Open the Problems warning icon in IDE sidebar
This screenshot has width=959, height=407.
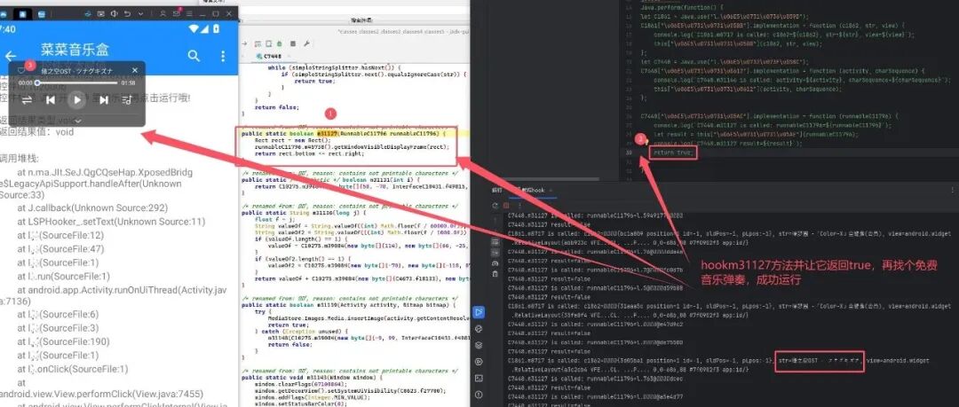tap(479, 395)
